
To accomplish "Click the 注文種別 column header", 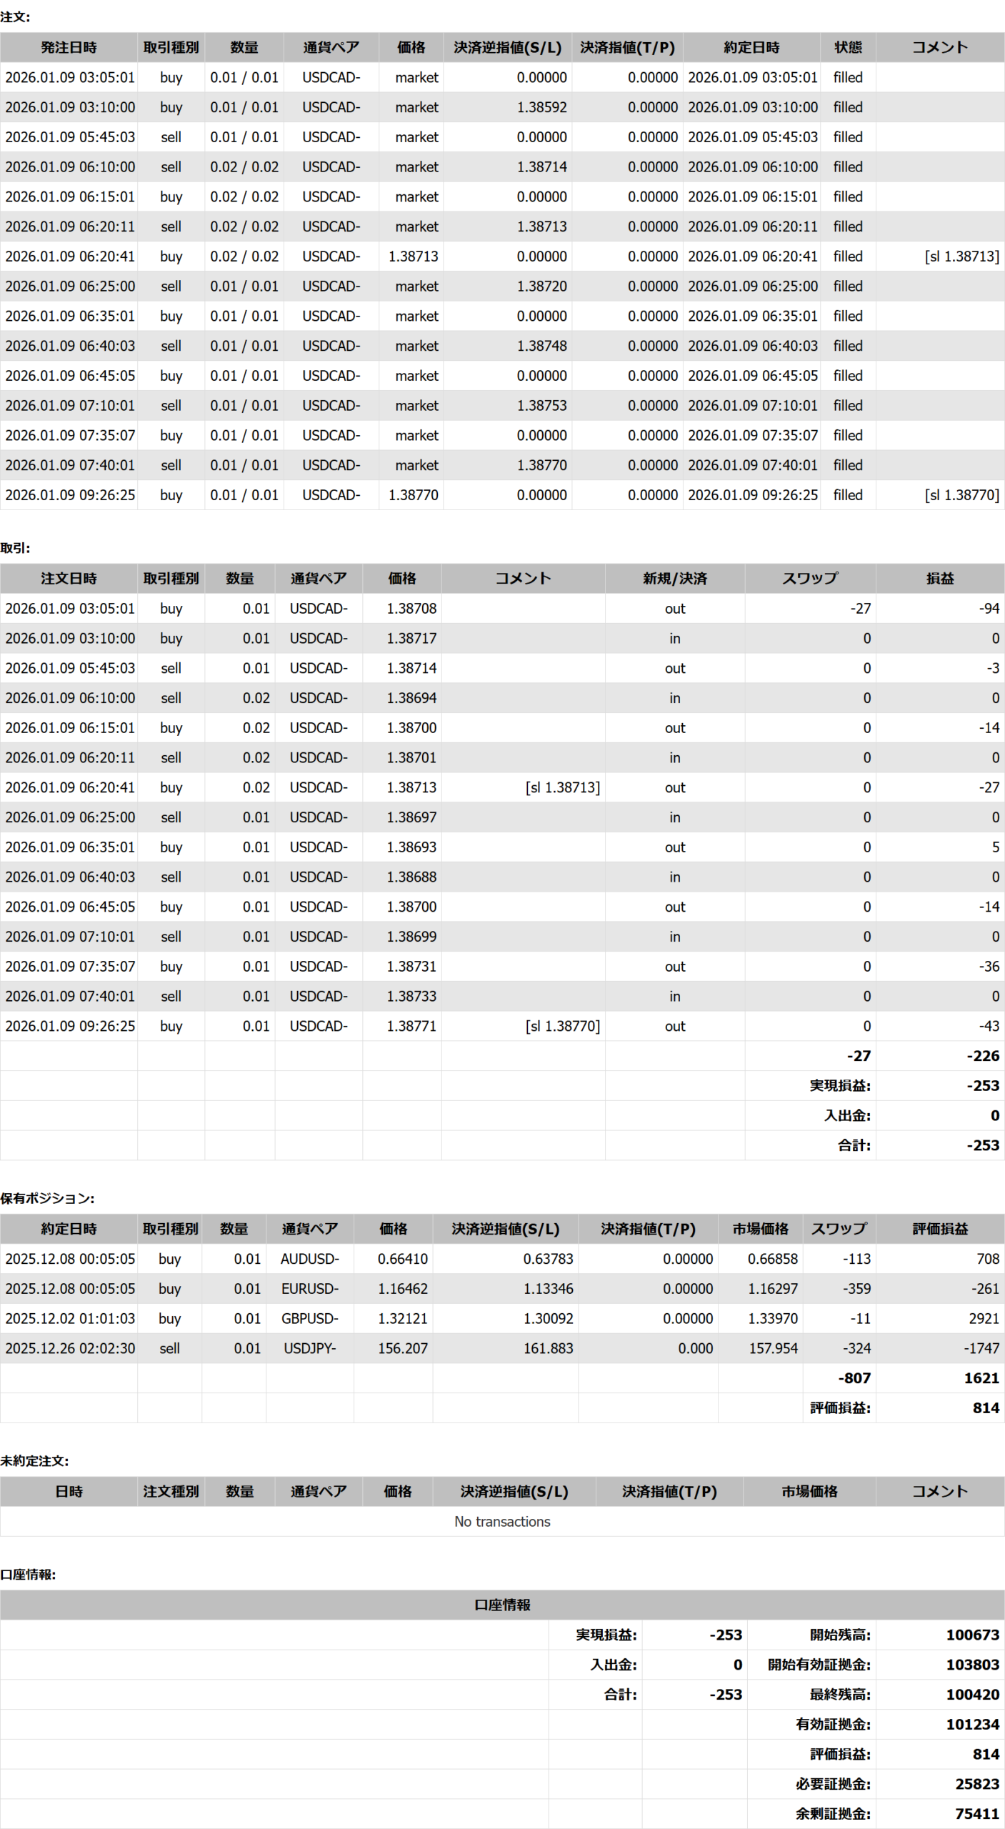I will tap(171, 1491).
